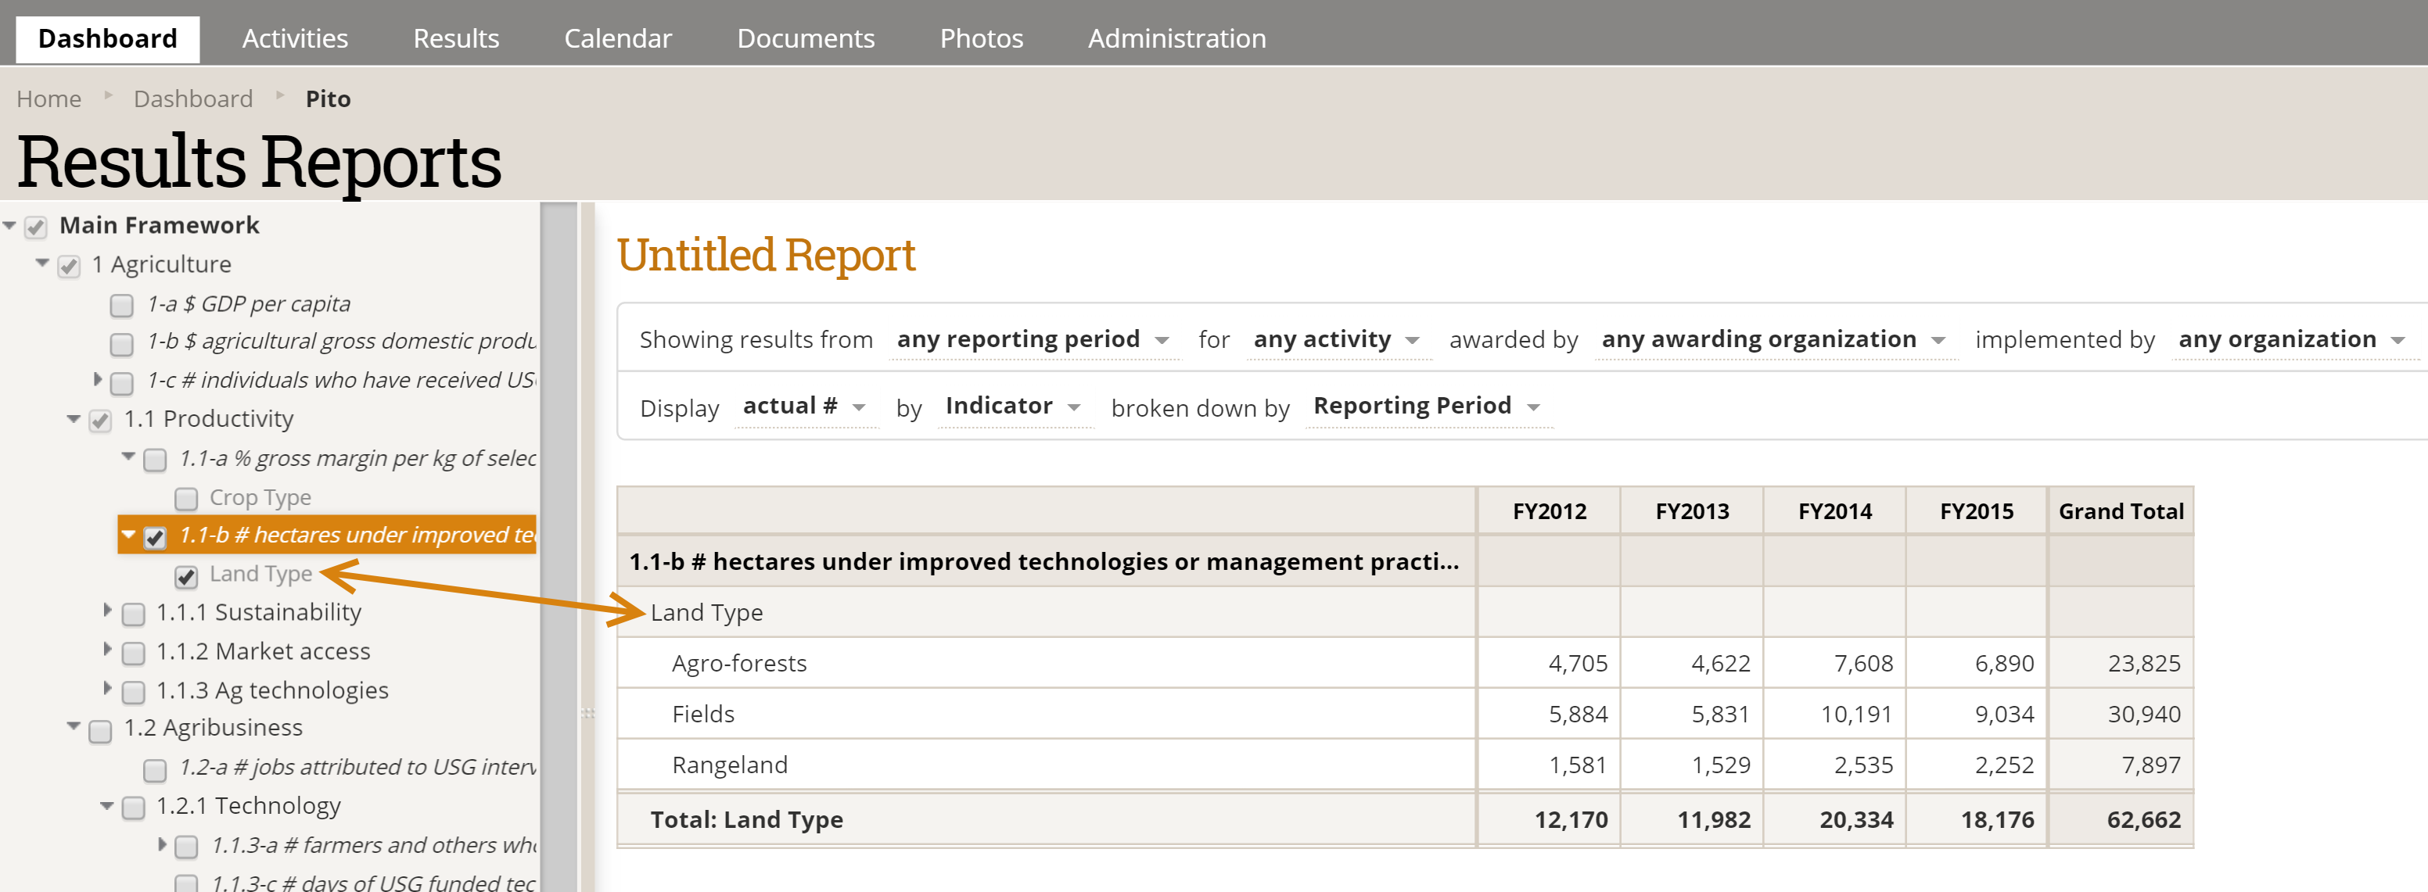Collapse the 1 Agriculture tree node
Image resolution: width=2428 pixels, height=892 pixels.
[x=42, y=263]
